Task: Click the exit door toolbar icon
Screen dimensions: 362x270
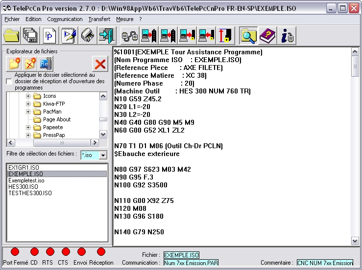Action: pos(105,36)
